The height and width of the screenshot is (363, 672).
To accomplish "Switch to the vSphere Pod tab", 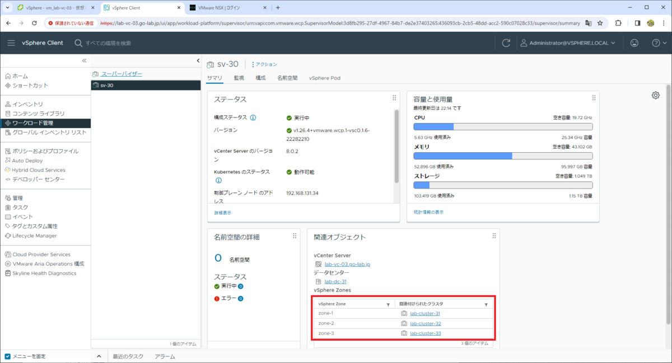I will 325,78.
